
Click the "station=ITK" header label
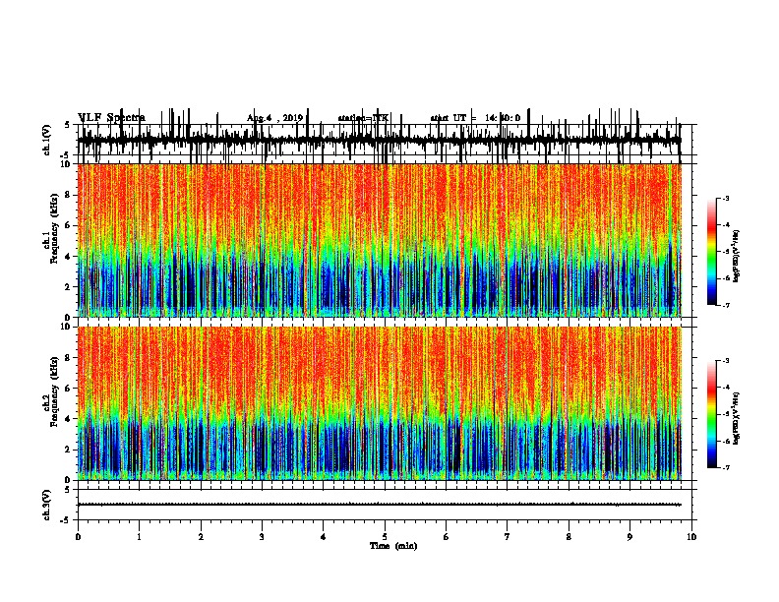coord(363,118)
